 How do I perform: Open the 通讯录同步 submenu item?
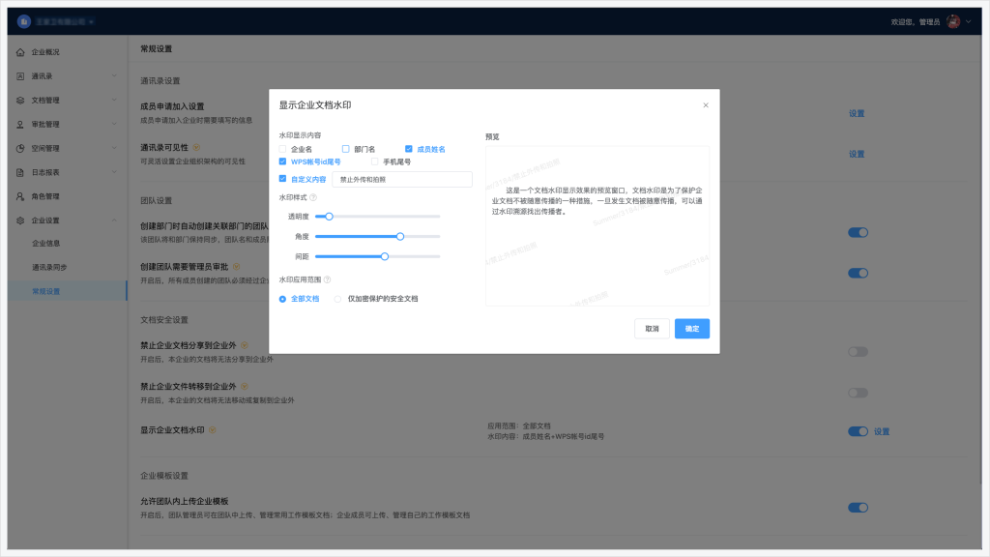click(x=52, y=267)
